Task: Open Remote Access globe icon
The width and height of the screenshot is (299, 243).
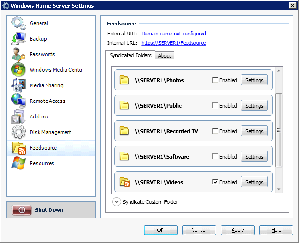Action: pyautogui.click(x=18, y=101)
